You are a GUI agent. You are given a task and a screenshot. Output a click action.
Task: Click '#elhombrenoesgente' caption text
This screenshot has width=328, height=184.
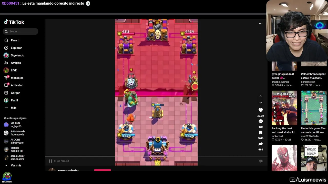(313, 76)
